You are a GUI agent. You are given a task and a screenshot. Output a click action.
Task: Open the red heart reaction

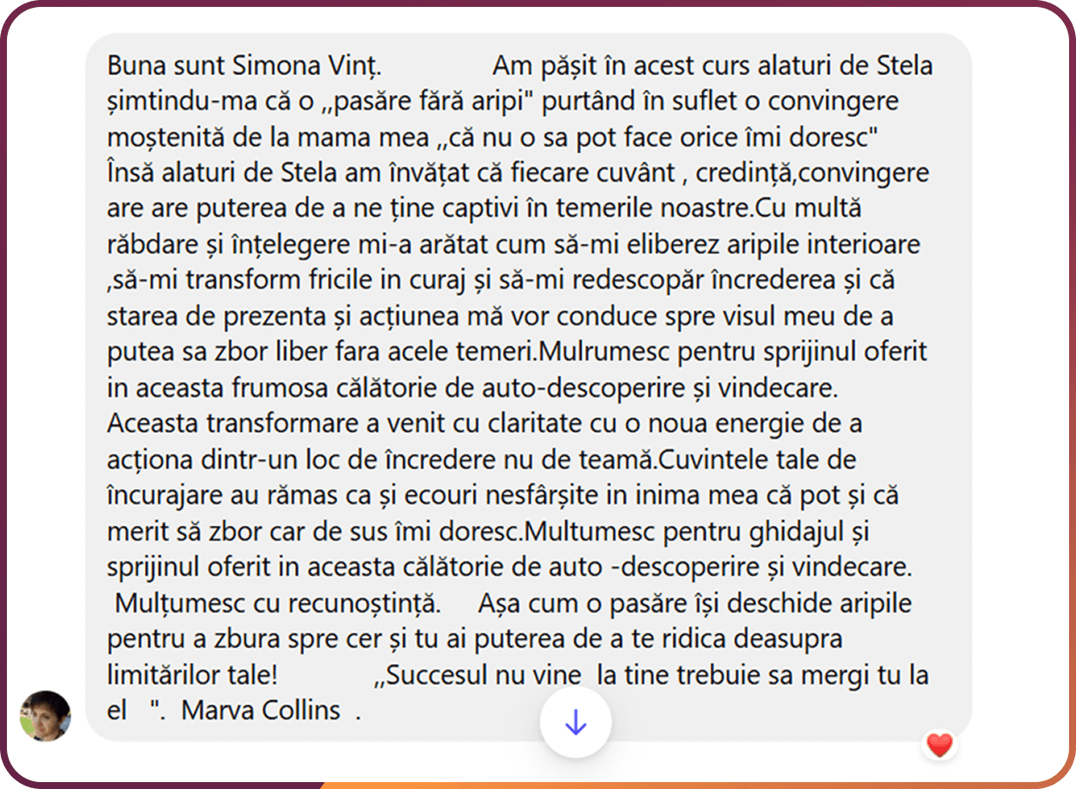940,745
